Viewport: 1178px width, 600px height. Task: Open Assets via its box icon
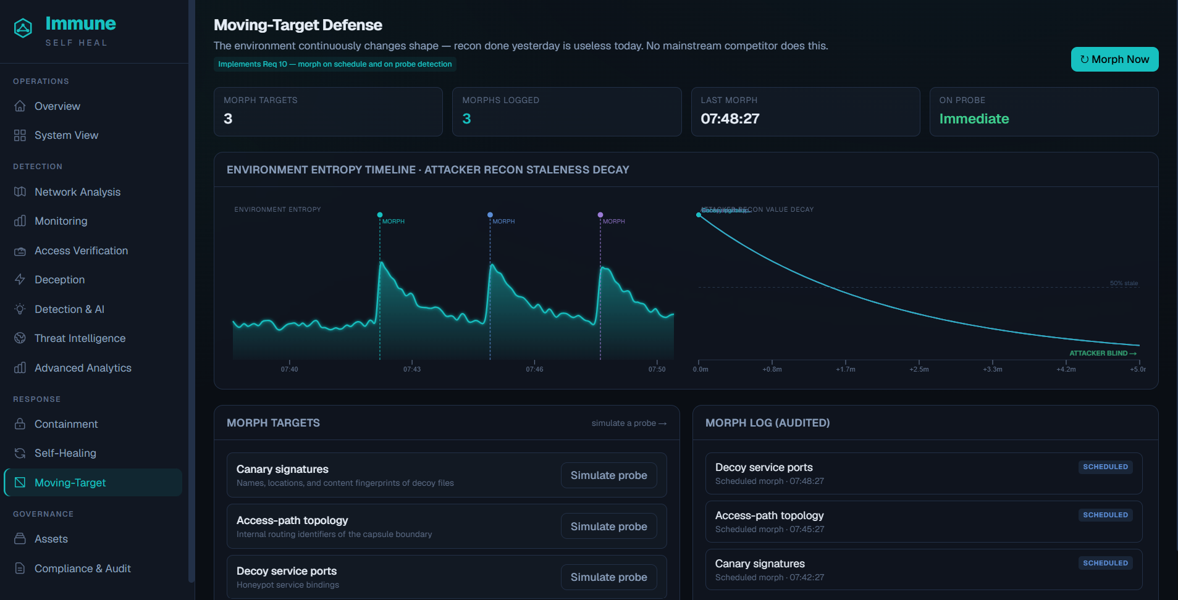point(20,539)
